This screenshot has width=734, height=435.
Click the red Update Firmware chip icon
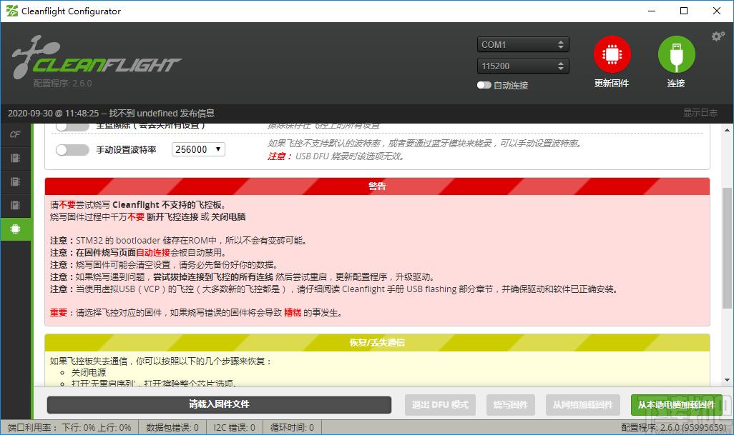pos(612,54)
